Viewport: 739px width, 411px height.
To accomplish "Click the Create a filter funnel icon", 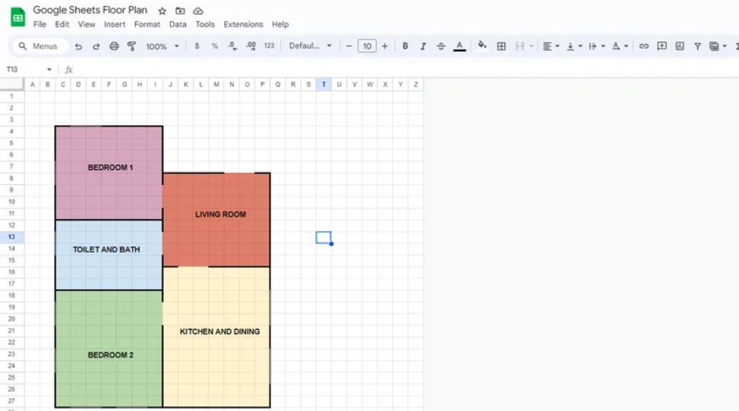I will (697, 46).
